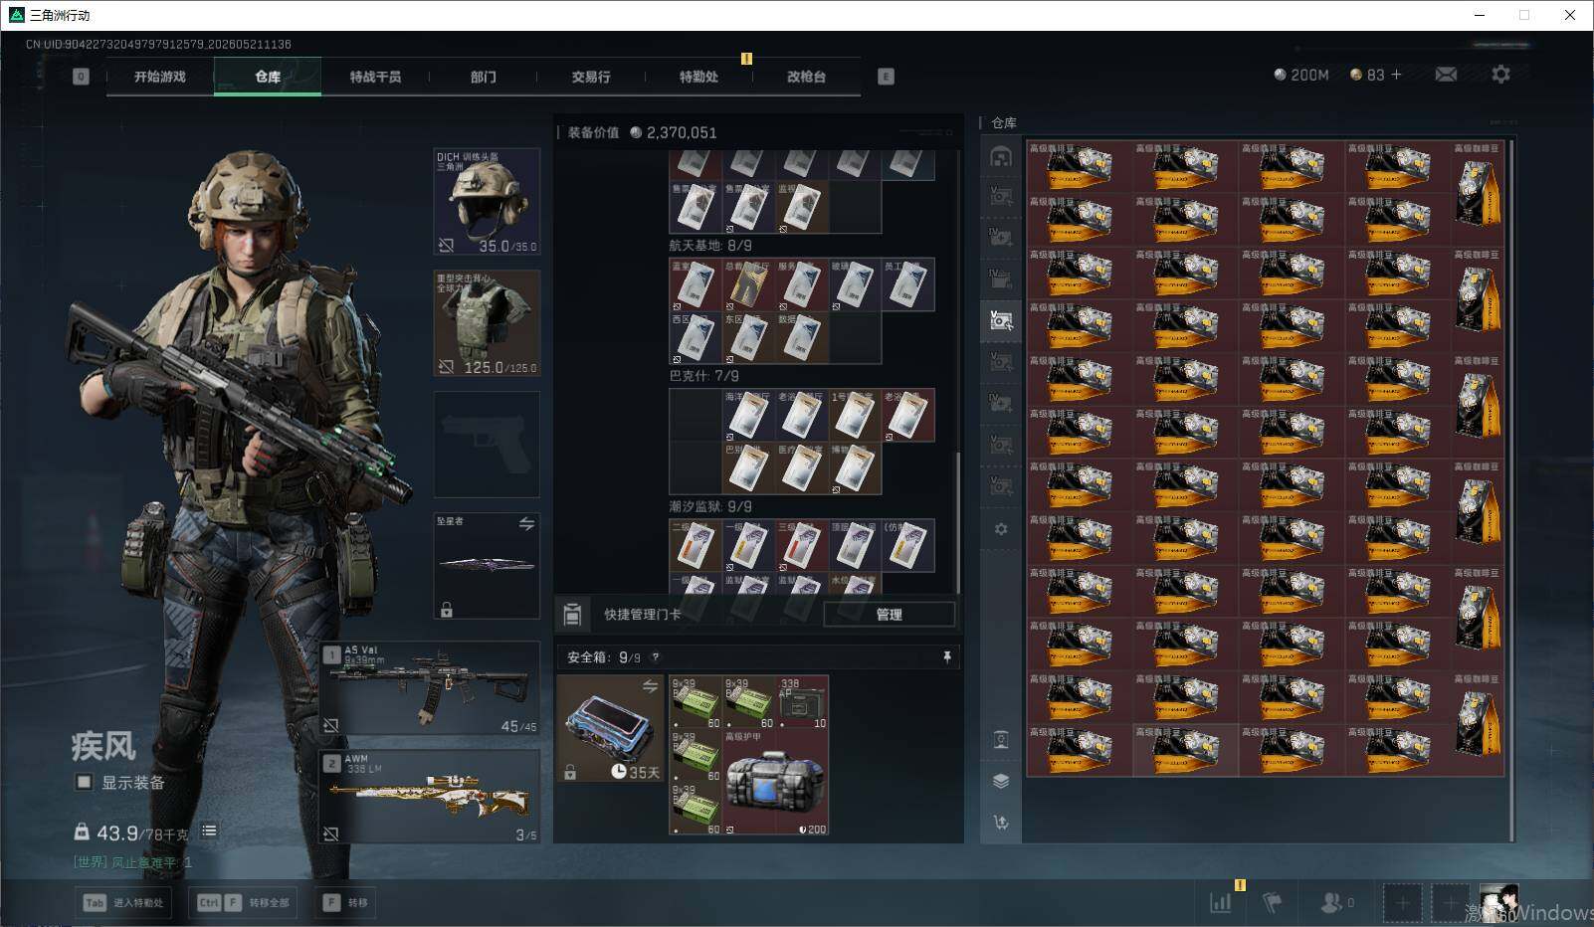Select the safe box with 35天 timer
1594x927 pixels.
[611, 729]
